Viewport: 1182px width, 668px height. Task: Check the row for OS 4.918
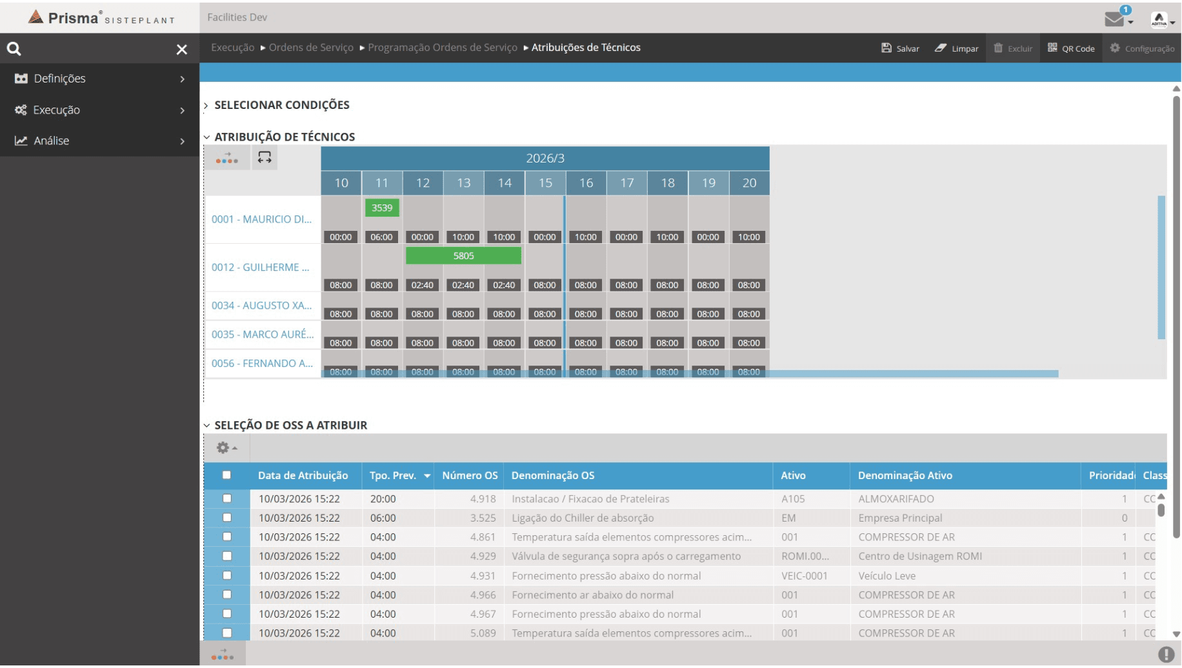coord(226,498)
